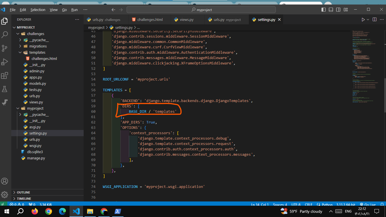
Task: Open the Extensions view
Action: pyautogui.click(x=5, y=75)
